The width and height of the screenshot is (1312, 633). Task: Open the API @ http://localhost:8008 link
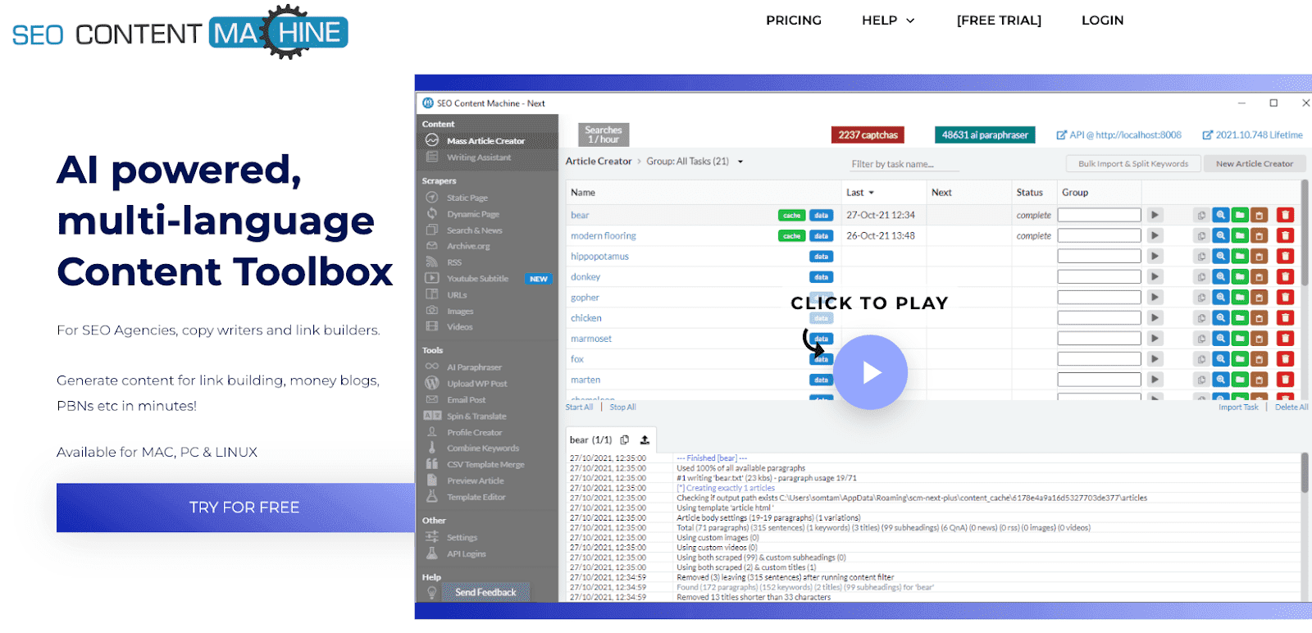[x=1118, y=135]
